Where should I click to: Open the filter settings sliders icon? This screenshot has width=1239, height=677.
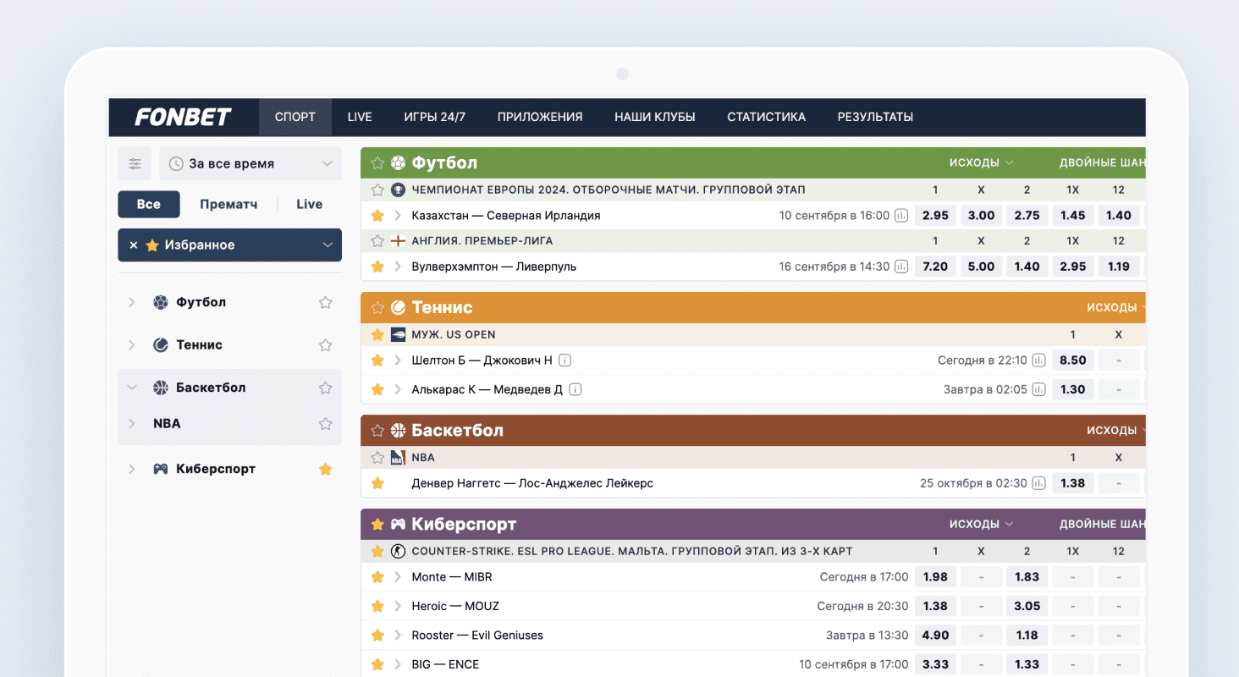[x=135, y=164]
